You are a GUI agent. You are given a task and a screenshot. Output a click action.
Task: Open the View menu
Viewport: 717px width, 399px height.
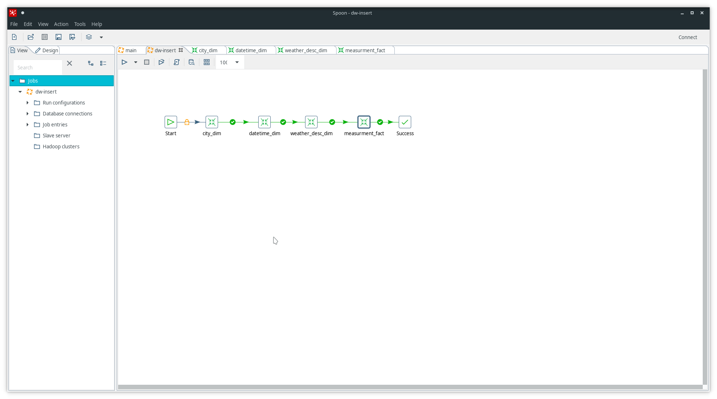tap(43, 24)
